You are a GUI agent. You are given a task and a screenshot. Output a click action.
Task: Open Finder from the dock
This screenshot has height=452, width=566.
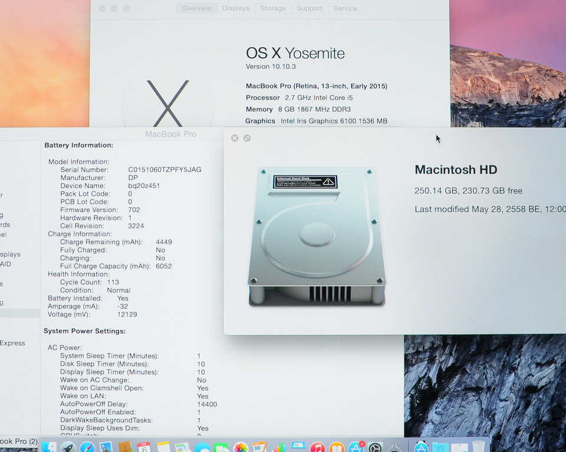pos(49,447)
